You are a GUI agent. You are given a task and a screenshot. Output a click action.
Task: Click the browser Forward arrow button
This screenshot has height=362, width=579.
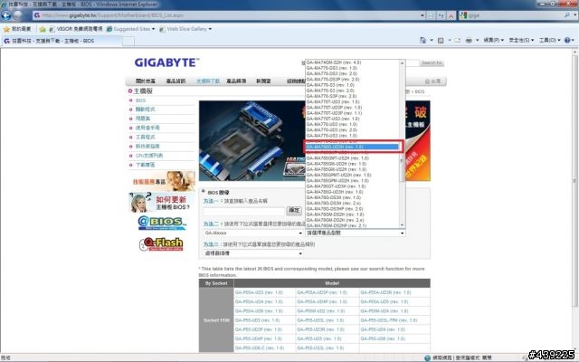click(17, 15)
